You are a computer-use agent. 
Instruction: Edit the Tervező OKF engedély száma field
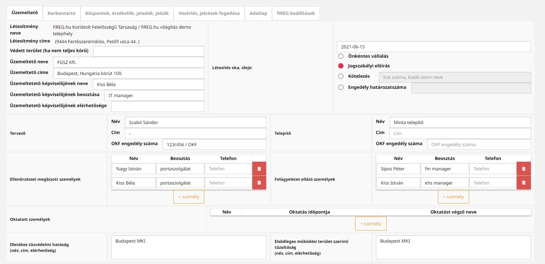[215, 145]
